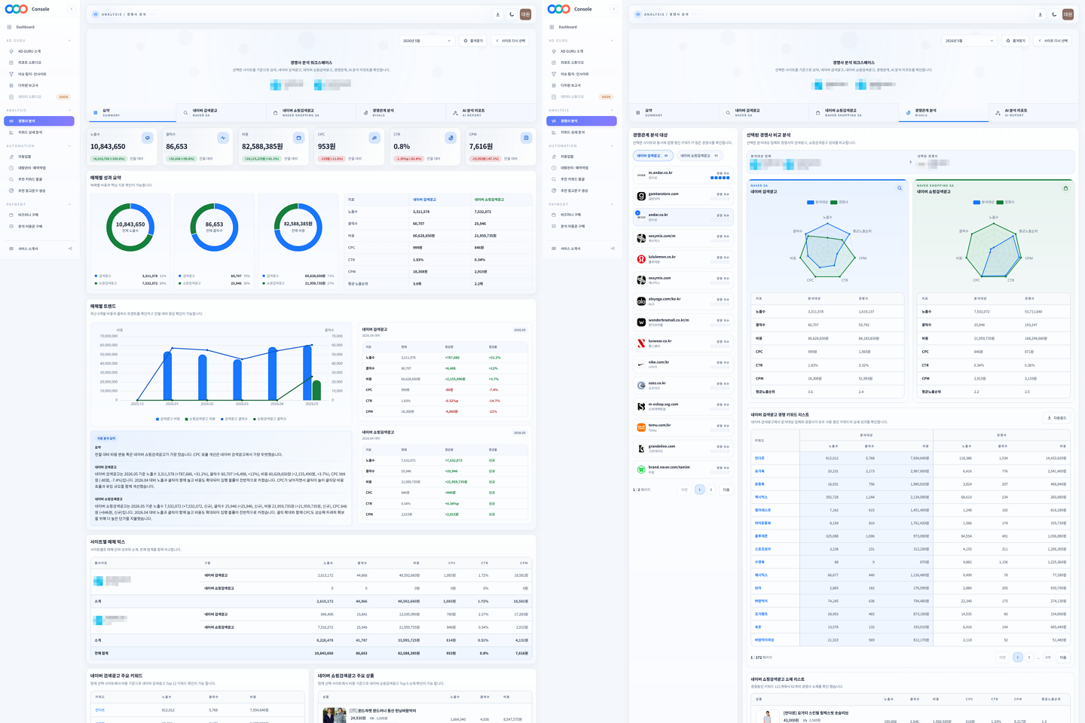The image size is (1085, 723).
Task: Open 서비스 소개서 icon in Summary screen sidebar
Action: 11,249
